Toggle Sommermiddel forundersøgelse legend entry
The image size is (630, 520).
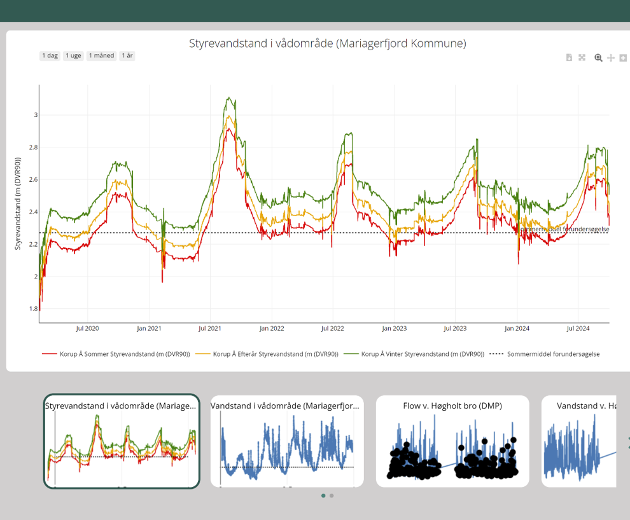click(x=545, y=354)
